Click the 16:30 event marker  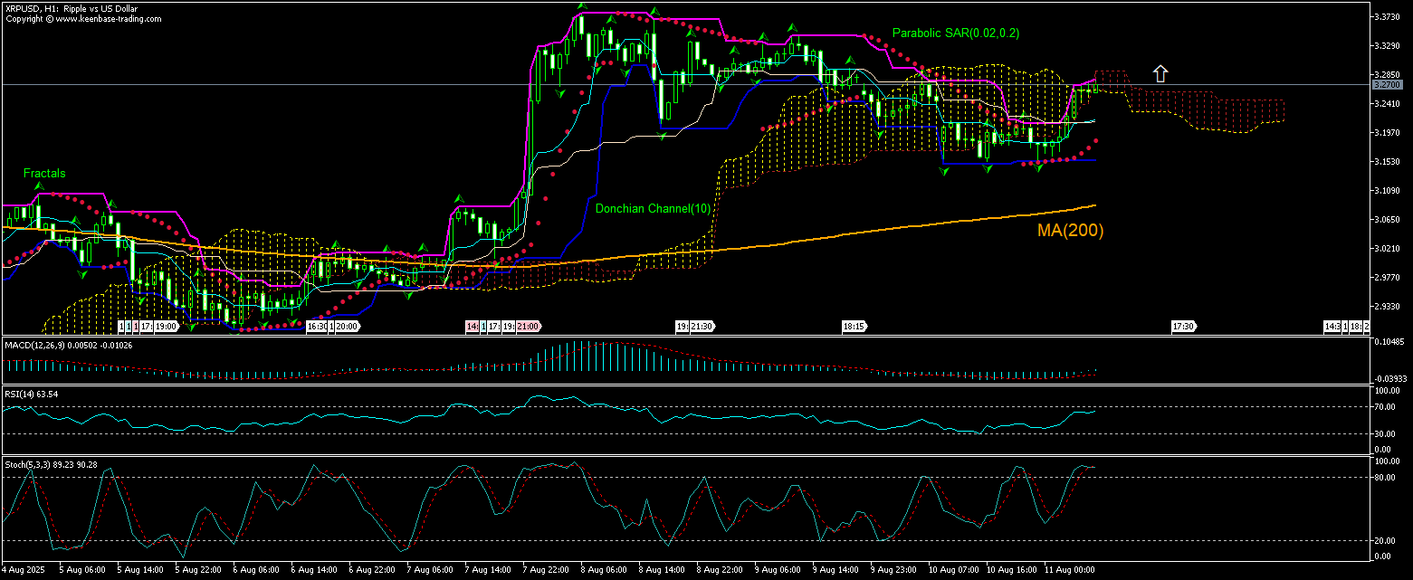(316, 326)
